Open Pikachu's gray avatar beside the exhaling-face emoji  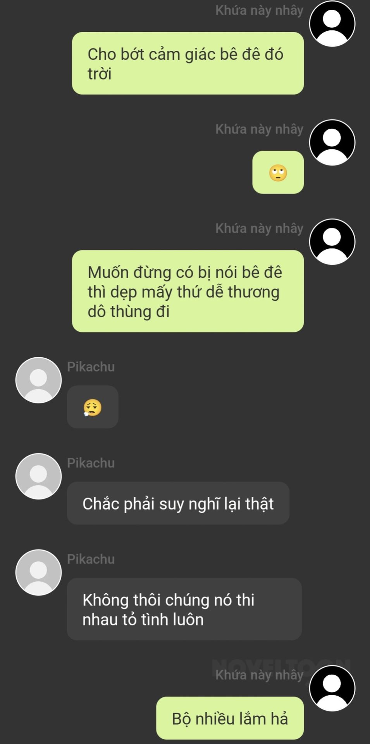click(38, 380)
